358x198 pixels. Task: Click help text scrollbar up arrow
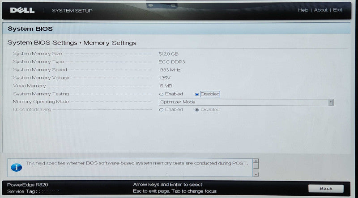pyautogui.click(x=256, y=161)
